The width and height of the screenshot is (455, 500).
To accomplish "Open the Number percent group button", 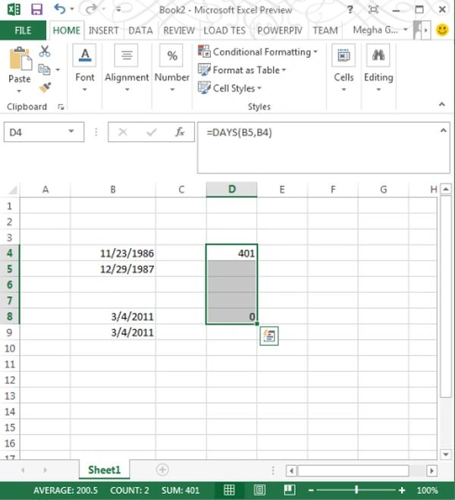I will [171, 68].
